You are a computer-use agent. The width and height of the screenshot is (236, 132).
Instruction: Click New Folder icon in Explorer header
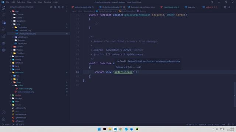coord(55,7)
